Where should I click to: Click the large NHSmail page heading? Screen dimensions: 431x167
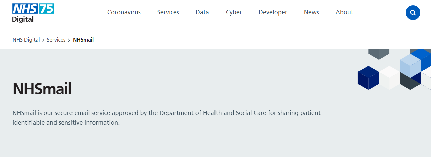[x=42, y=89]
